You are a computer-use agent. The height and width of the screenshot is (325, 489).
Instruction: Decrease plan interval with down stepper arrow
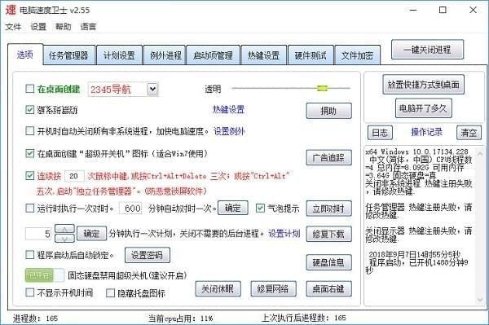pos(64,239)
